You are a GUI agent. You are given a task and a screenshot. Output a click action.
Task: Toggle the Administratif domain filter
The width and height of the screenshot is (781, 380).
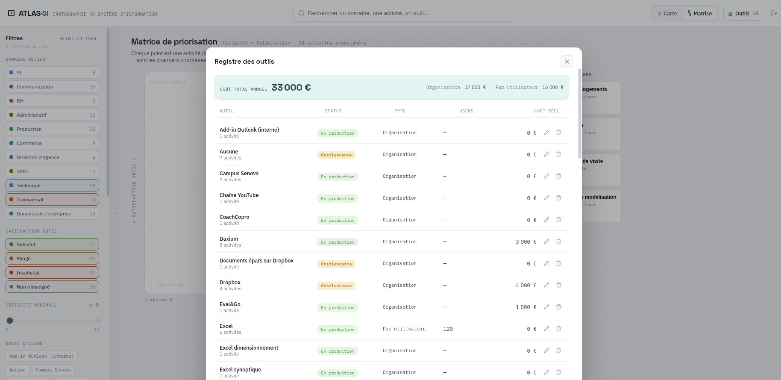[52, 115]
